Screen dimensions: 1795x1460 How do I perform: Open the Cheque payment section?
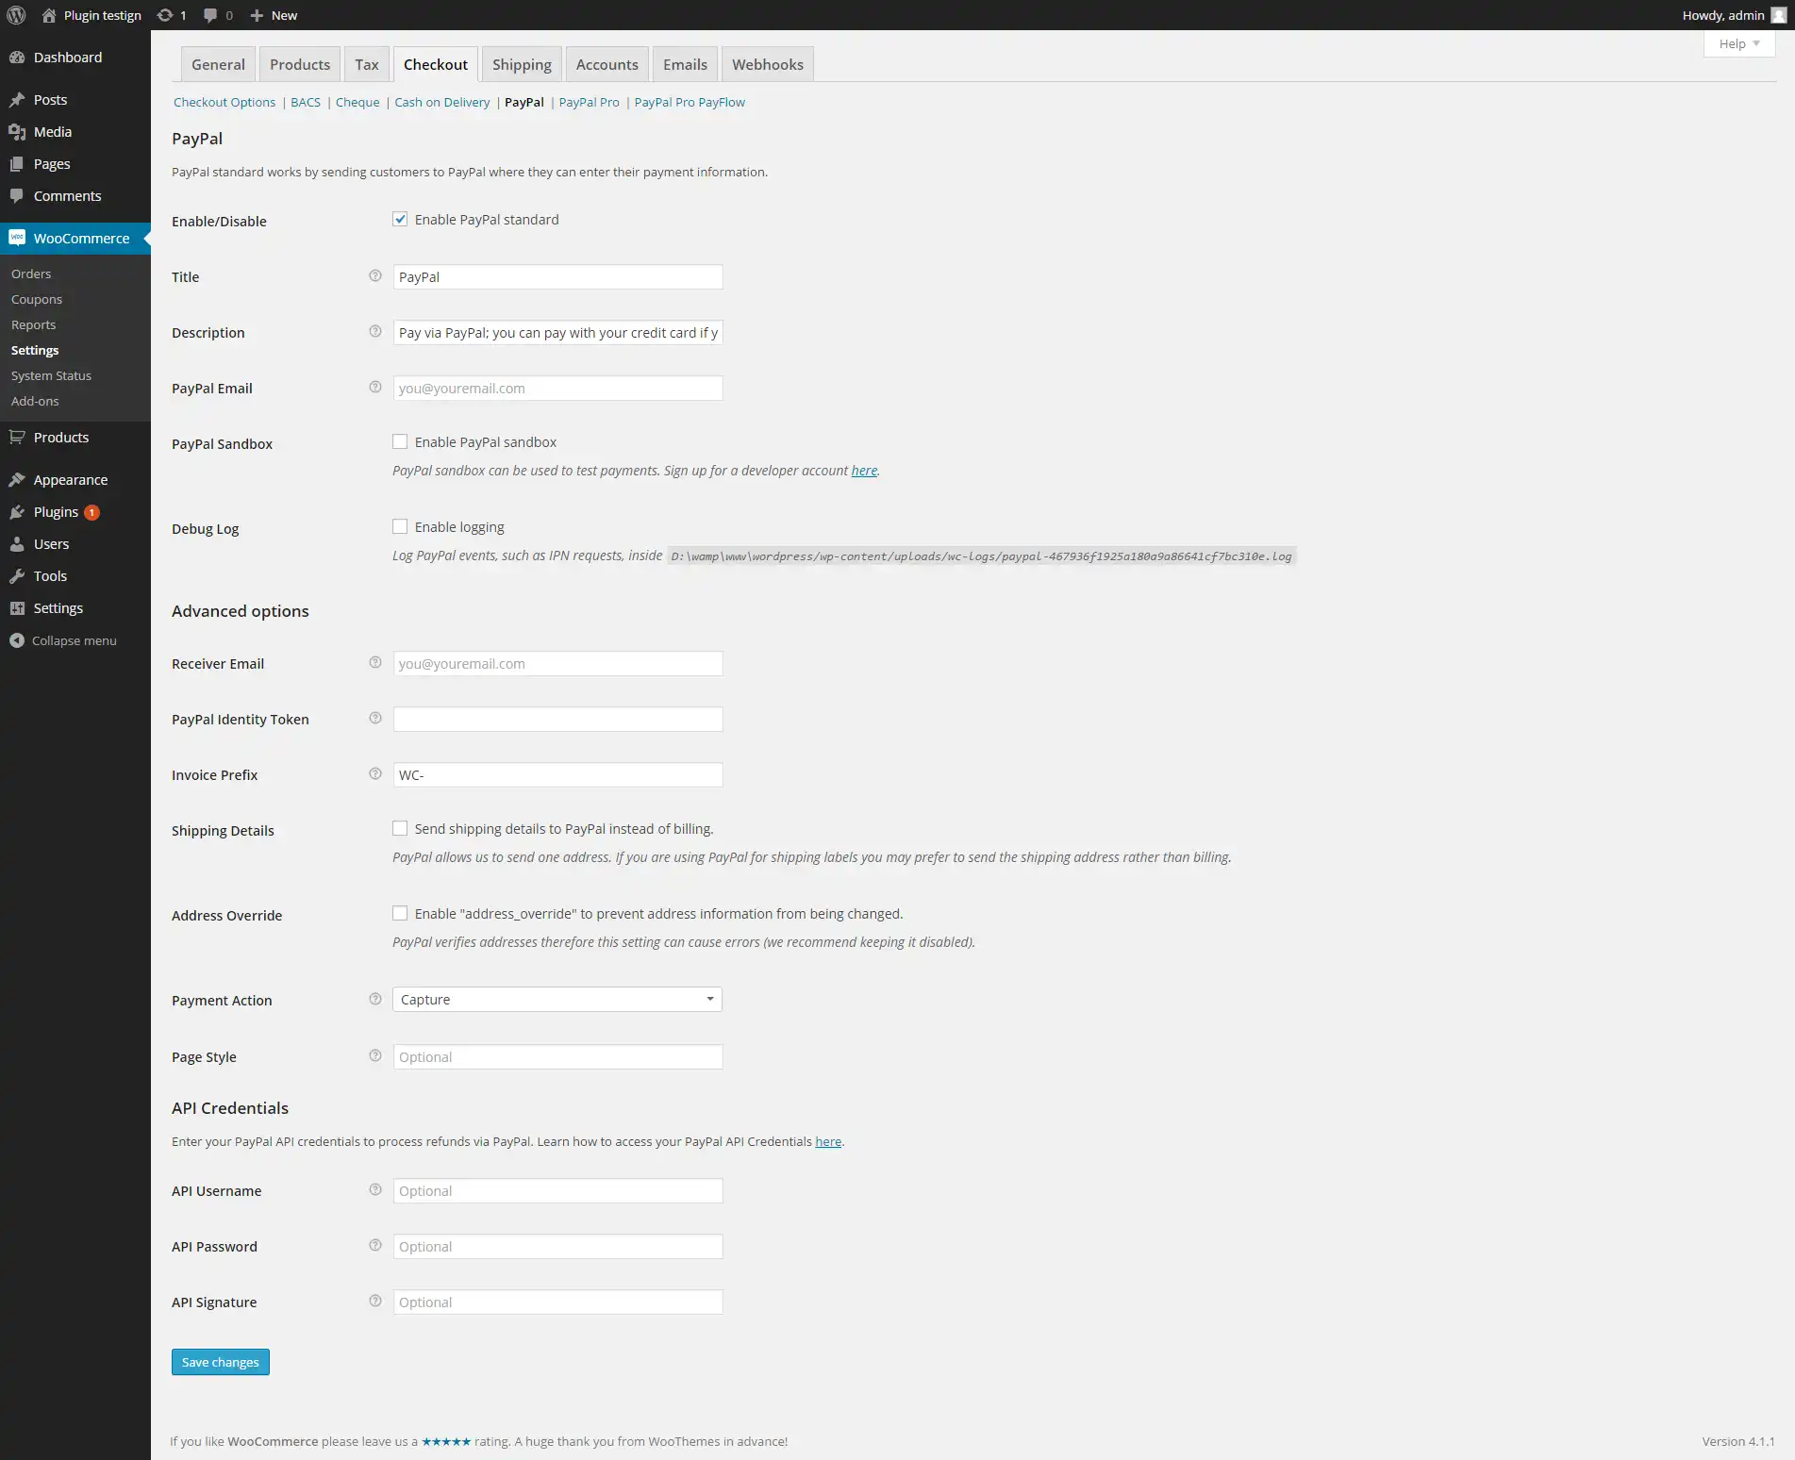(357, 102)
